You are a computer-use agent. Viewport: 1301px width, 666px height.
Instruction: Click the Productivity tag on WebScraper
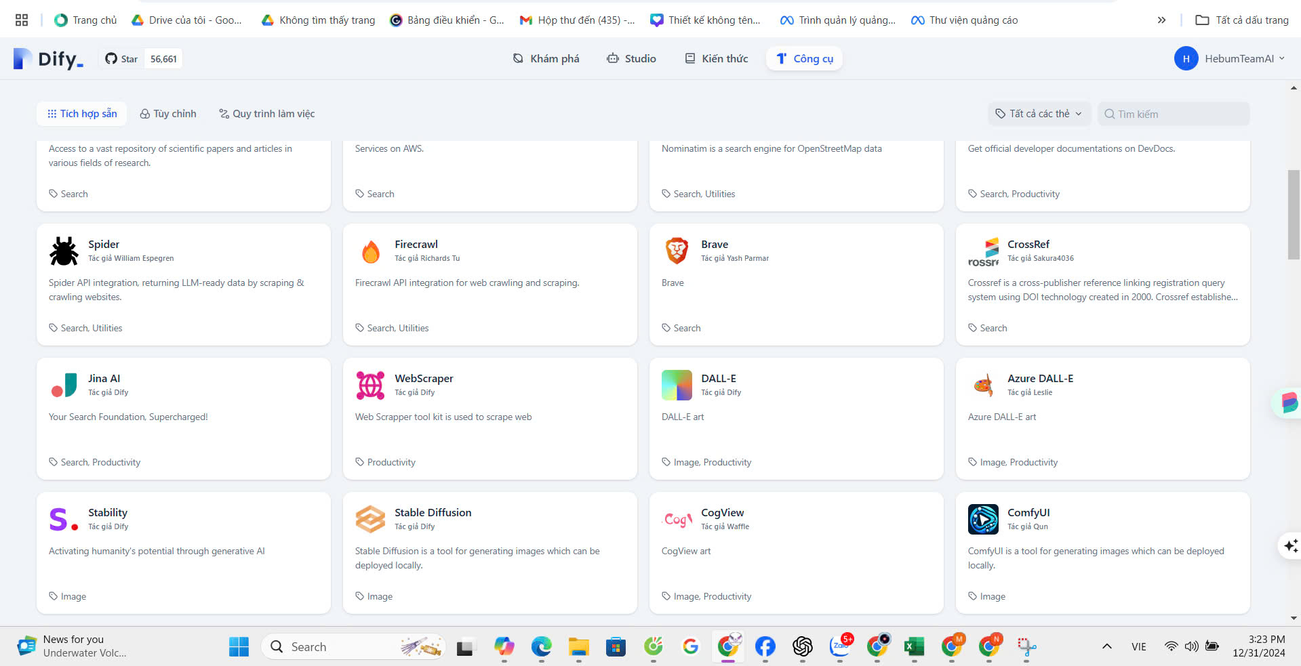391,462
